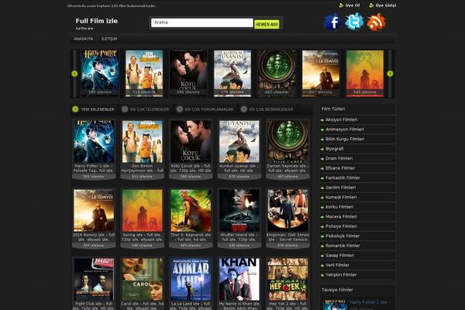Open Shutter Island izle poster
Screen dimensions: 465x310
click(239, 211)
